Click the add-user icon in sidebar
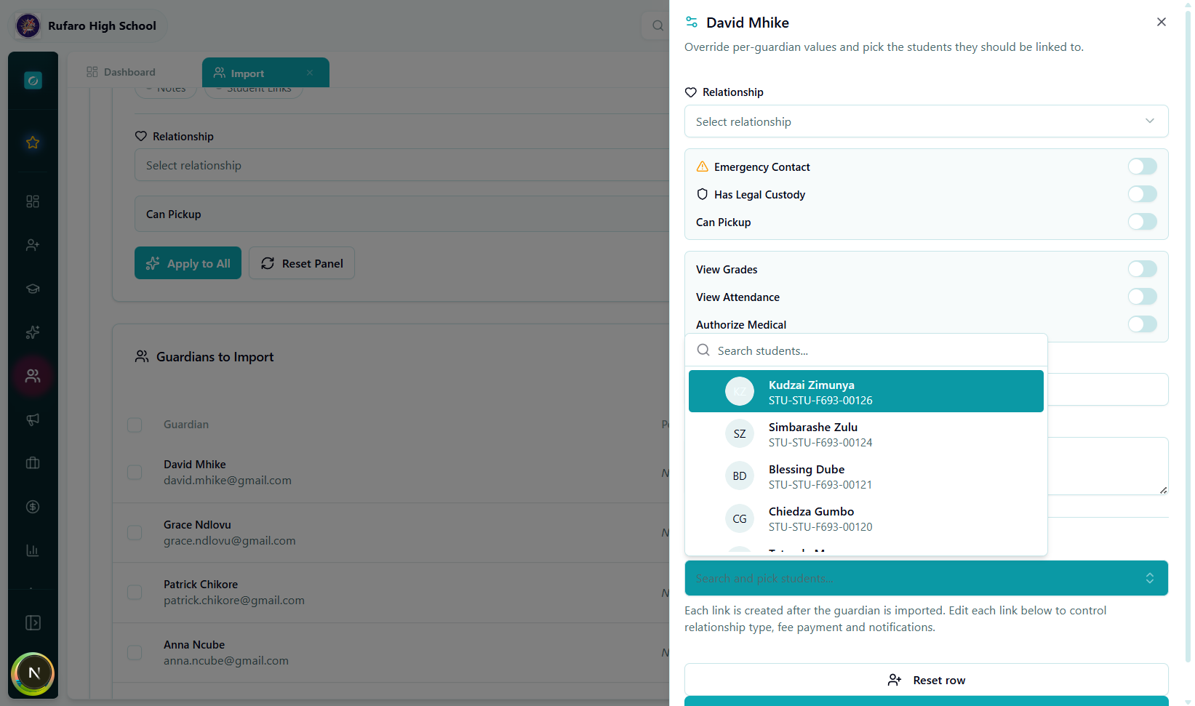1195x706 pixels. [x=33, y=245]
